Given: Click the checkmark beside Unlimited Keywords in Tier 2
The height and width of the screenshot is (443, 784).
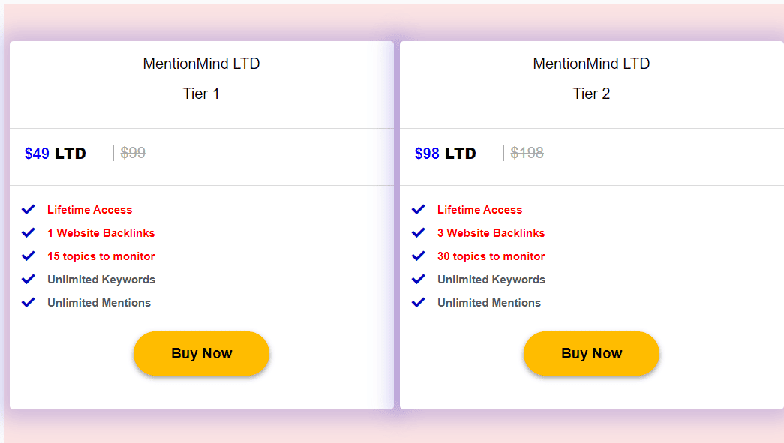Looking at the screenshot, I should 419,279.
